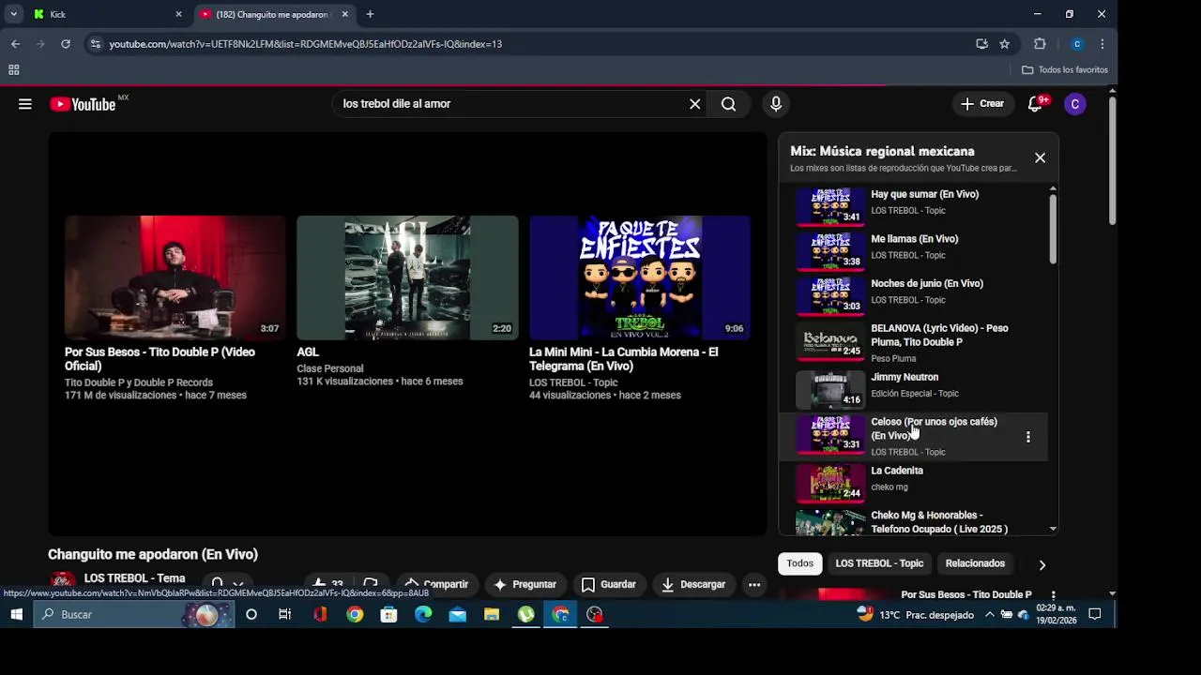Open File Explorer from taskbar
This screenshot has height=675, width=1201.
[x=492, y=615]
